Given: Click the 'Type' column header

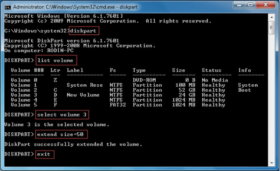Looking at the screenshot, I should (x=139, y=70).
